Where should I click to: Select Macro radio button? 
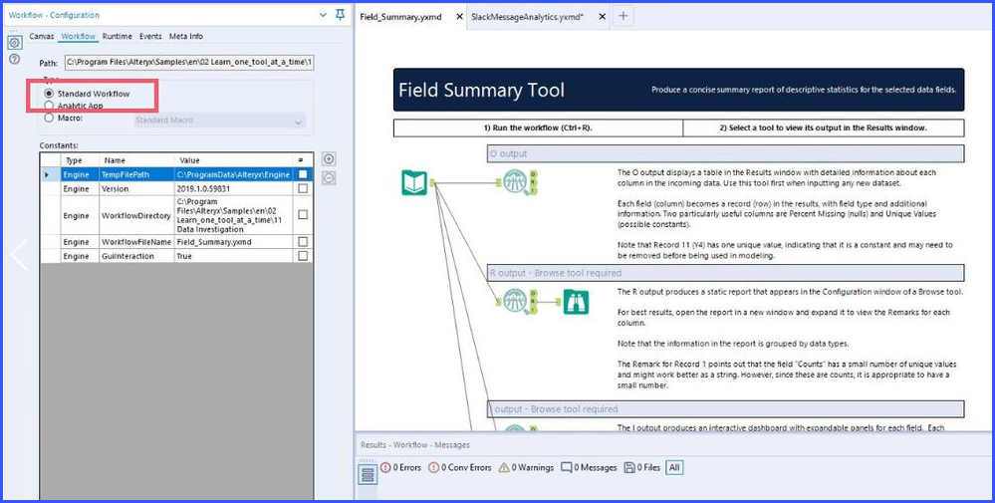(49, 118)
